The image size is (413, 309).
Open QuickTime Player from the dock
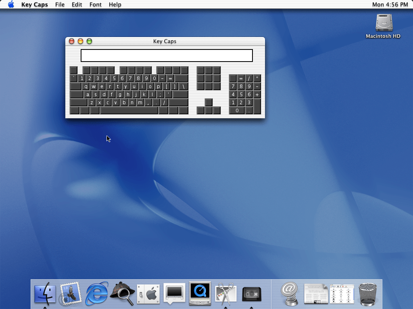tap(200, 294)
